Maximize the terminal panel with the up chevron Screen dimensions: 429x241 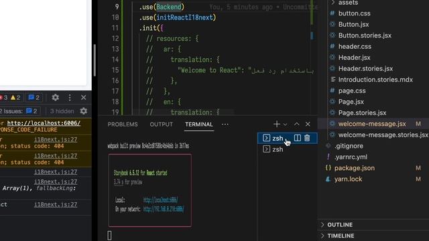pos(296,124)
